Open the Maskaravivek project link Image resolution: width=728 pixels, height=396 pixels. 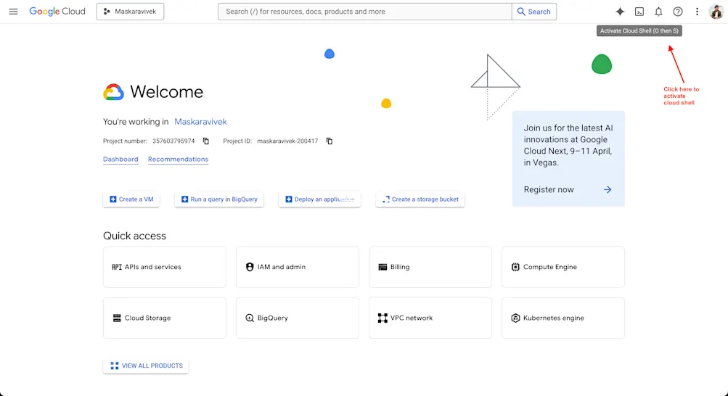pyautogui.click(x=200, y=122)
